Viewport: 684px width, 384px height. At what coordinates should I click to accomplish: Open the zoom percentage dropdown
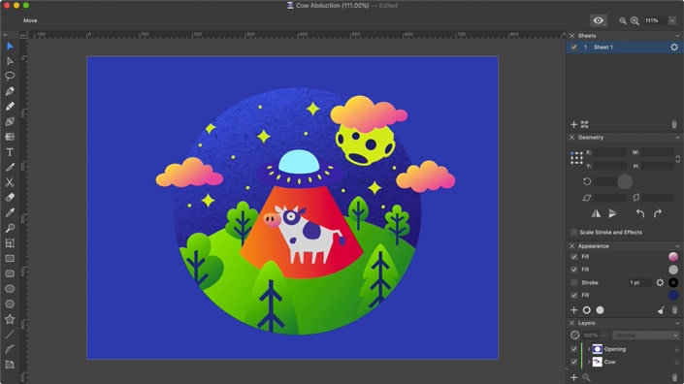672,20
